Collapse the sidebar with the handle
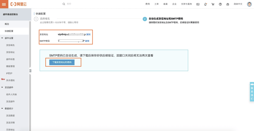254x131 pixels. (x=30, y=71)
